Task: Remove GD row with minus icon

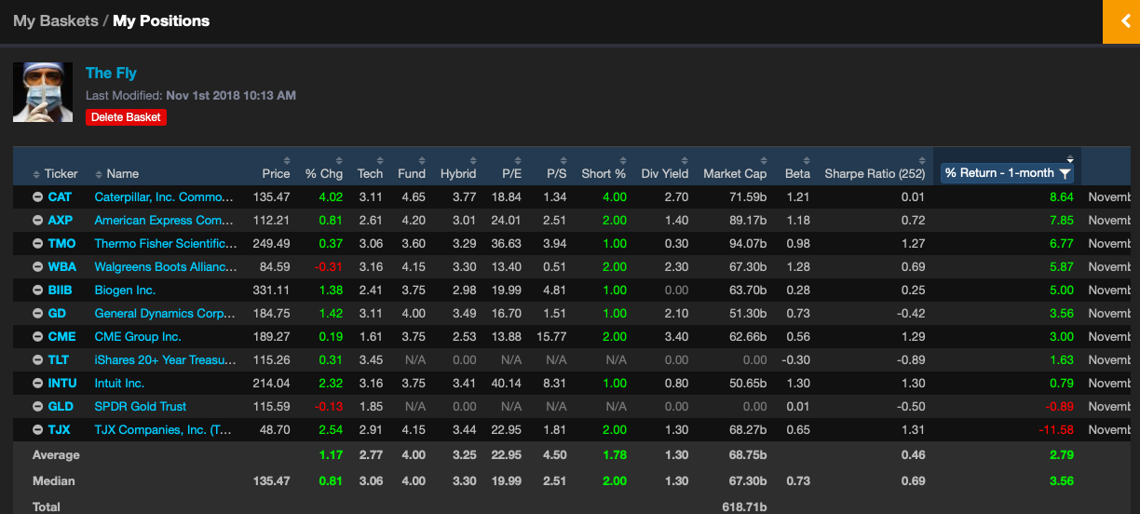Action: [x=37, y=314]
